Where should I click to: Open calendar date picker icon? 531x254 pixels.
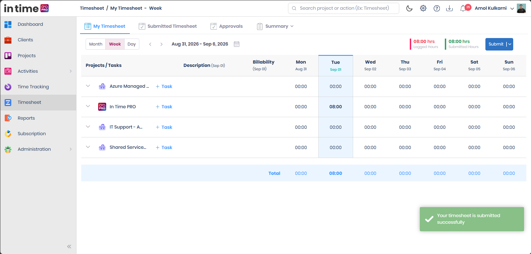click(237, 44)
